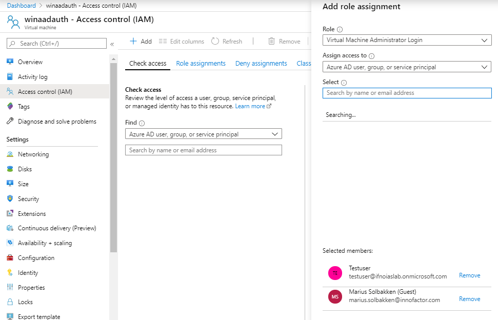This screenshot has width=498, height=320.
Task: Open the Locks padlock icon
Action: [x=10, y=302]
